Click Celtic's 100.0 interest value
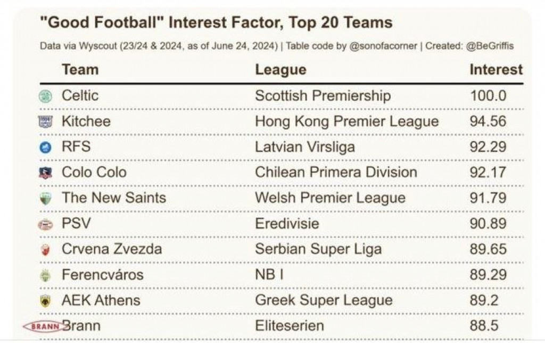 488,96
